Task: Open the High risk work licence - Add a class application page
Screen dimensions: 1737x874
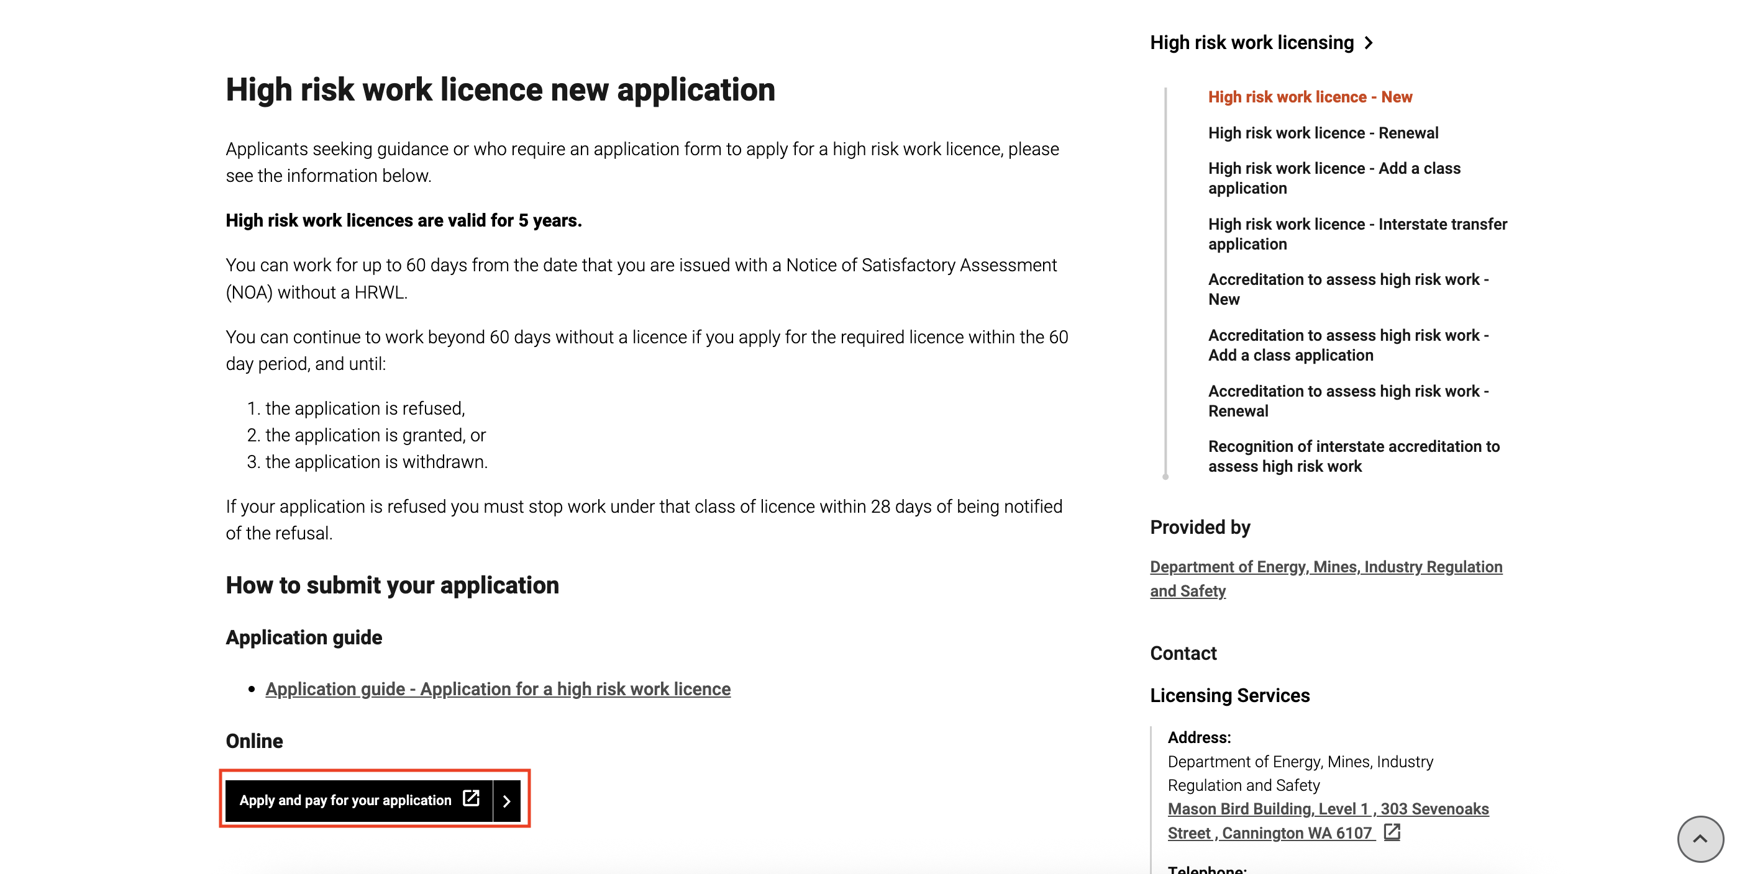Action: (1333, 178)
